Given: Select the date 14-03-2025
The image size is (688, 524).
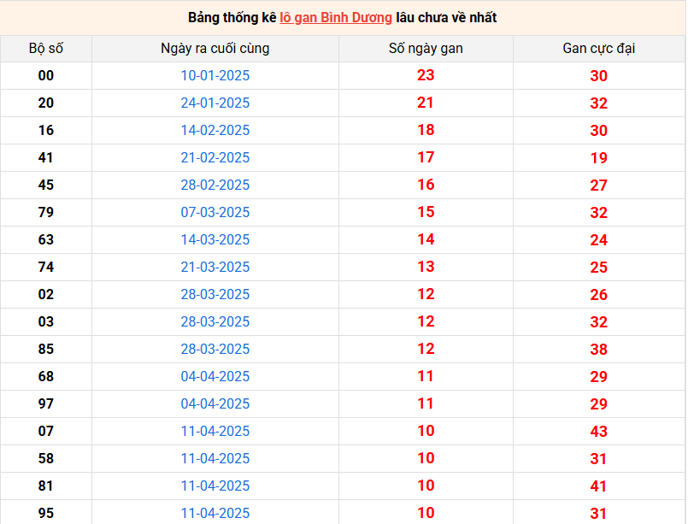Looking at the screenshot, I should coord(215,240).
